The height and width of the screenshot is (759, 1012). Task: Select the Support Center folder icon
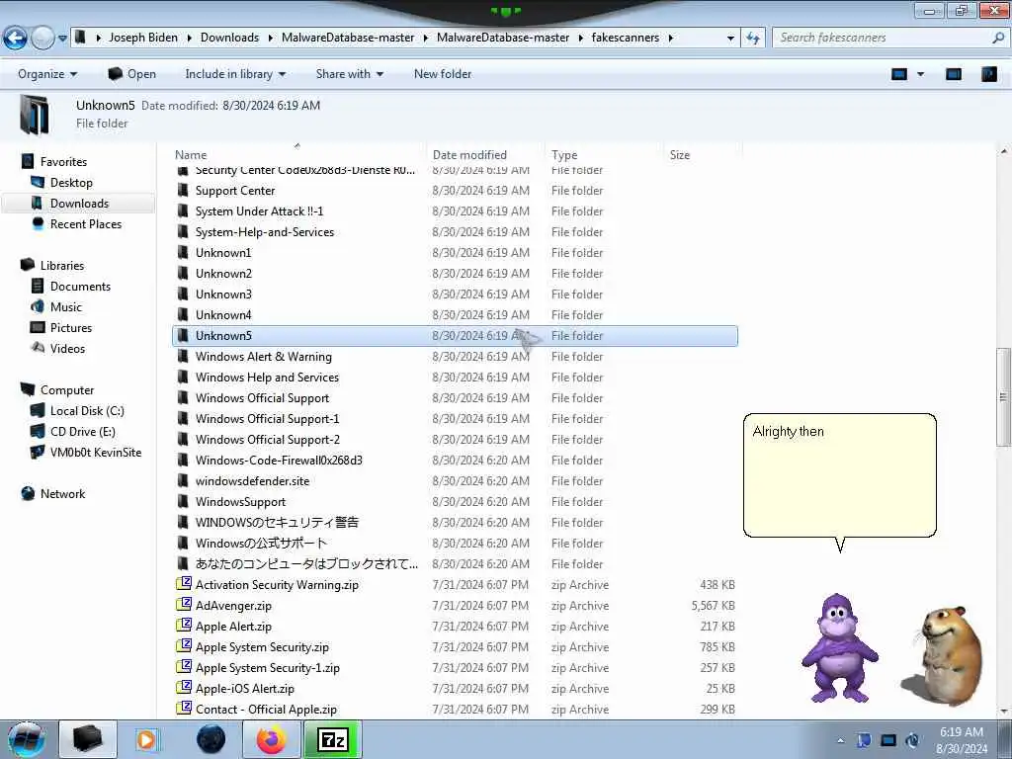click(183, 191)
